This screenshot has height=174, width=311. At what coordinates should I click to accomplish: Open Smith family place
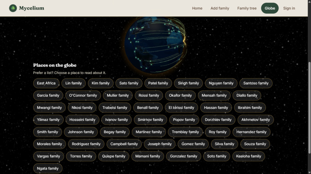(47, 132)
